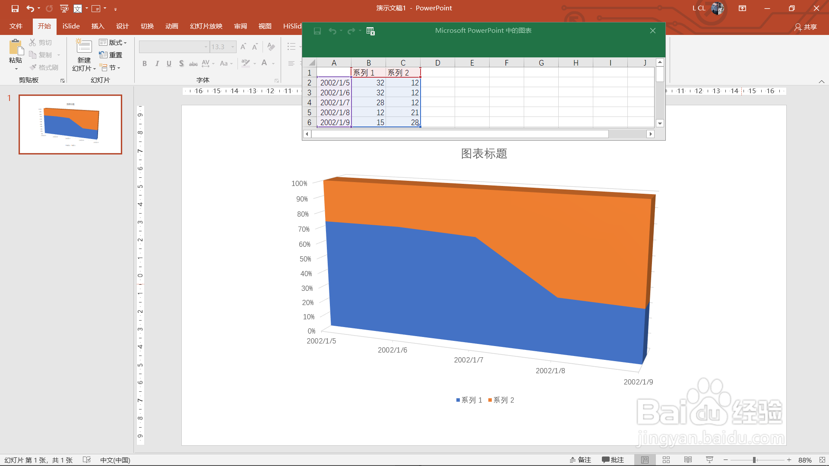Select slide 1 thumbnail in the panel

click(70, 124)
